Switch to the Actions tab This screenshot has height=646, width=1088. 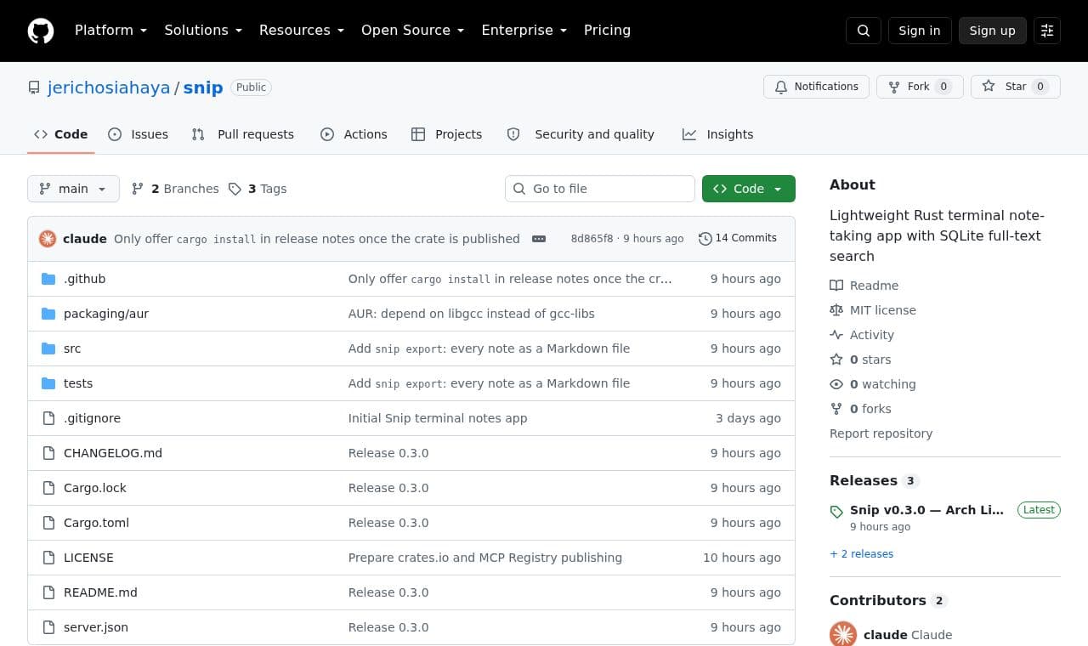(x=354, y=134)
